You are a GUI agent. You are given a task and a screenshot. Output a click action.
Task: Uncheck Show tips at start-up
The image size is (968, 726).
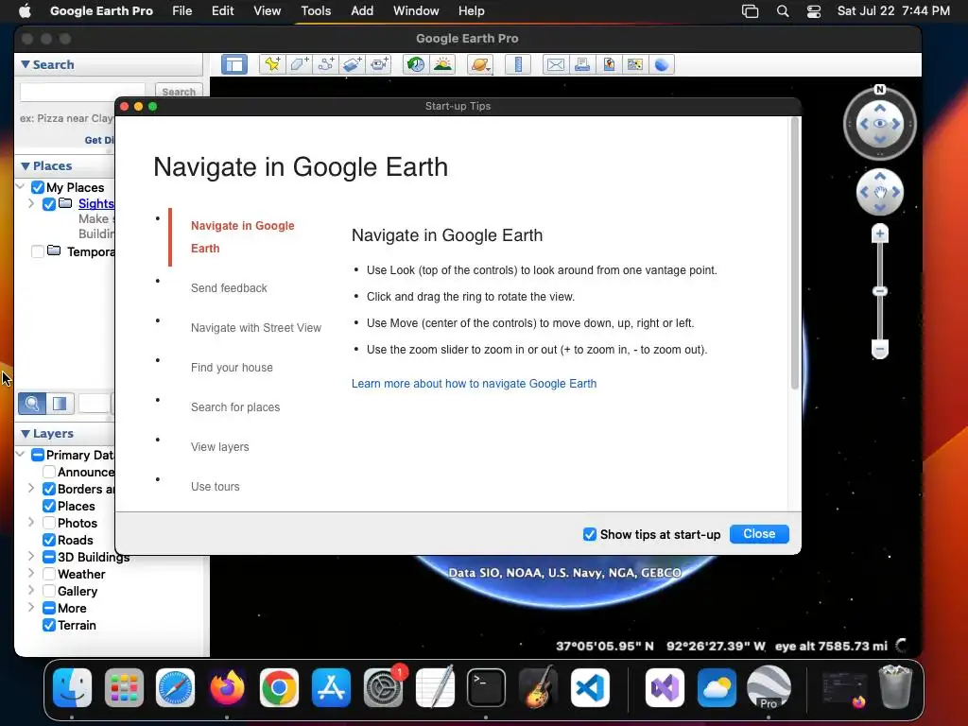point(590,535)
